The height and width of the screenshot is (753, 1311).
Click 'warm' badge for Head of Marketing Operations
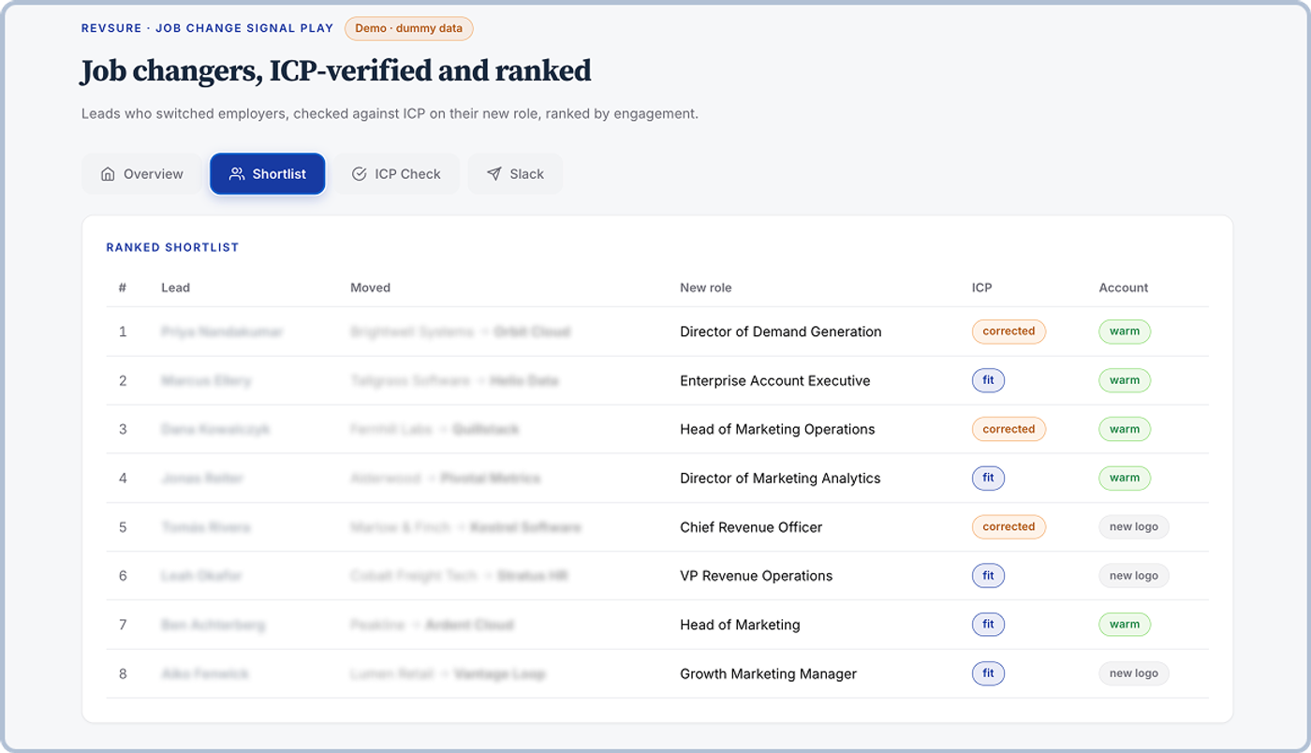coord(1125,429)
